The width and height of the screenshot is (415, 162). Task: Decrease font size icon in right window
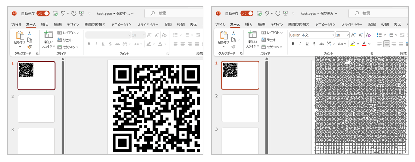click(360, 35)
